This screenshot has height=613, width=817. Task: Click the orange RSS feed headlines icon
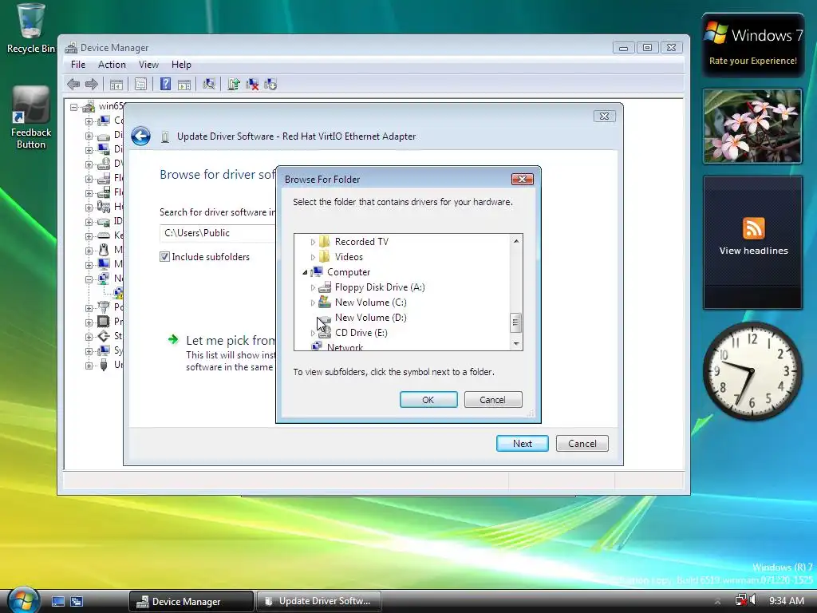coord(753,228)
